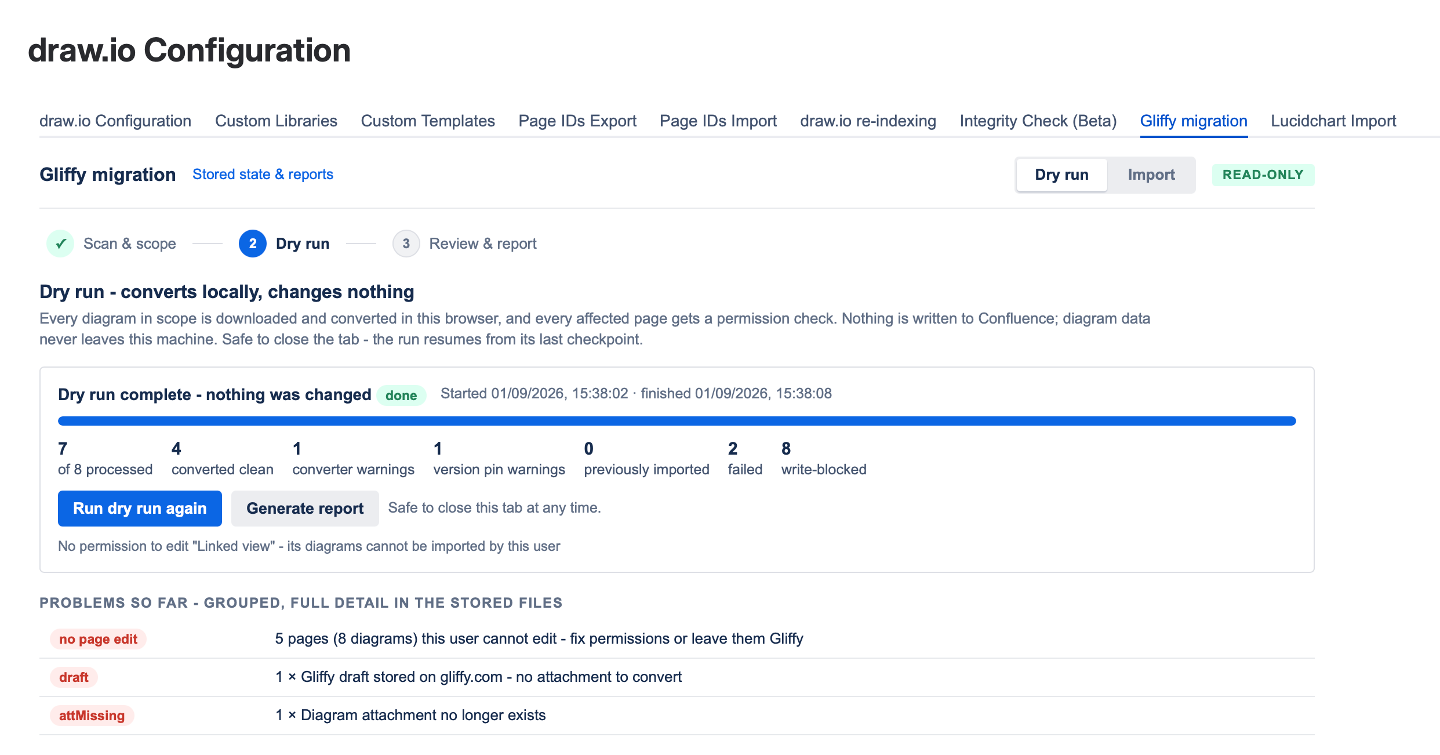Click the READ-ONLY status badge
The width and height of the screenshot is (1440, 755).
[x=1263, y=175]
